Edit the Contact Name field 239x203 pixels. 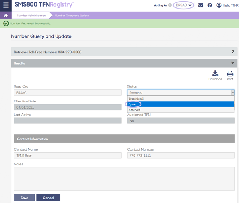click(x=68, y=156)
